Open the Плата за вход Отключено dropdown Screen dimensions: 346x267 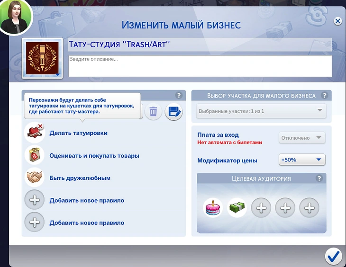302,138
